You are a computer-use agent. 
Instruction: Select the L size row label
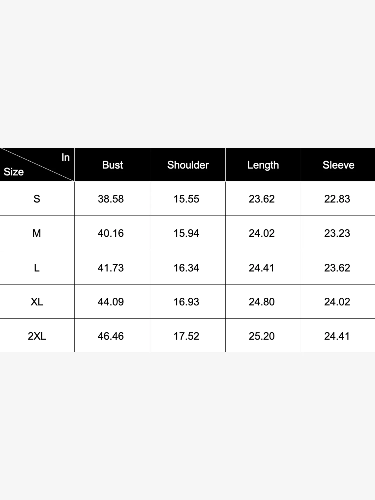(37, 268)
